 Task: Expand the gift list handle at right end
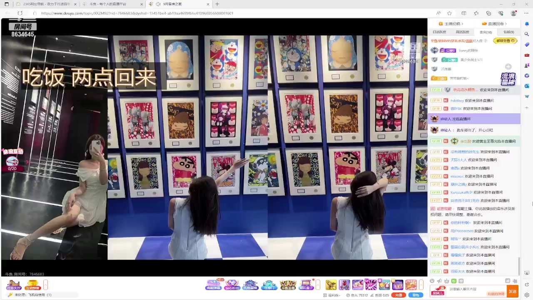pyautogui.click(x=421, y=285)
